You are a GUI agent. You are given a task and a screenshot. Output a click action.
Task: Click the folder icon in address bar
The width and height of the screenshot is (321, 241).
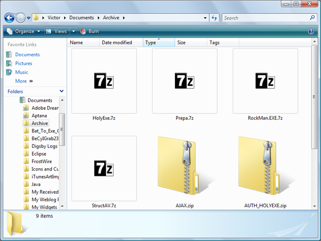(x=36, y=18)
